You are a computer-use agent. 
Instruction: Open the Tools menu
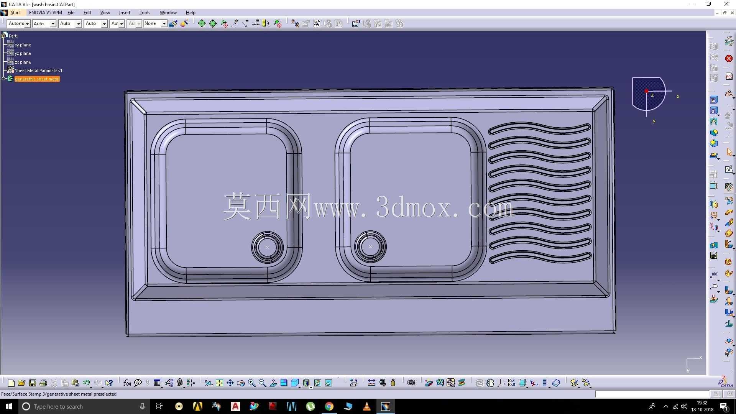pos(145,13)
